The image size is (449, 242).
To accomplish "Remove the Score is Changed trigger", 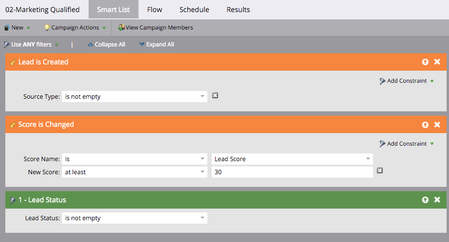I will tap(437, 124).
